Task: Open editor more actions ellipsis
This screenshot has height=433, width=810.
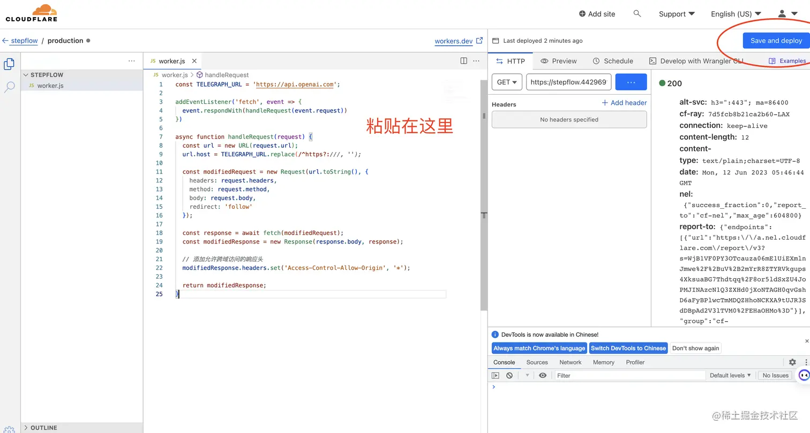Action: (x=476, y=61)
